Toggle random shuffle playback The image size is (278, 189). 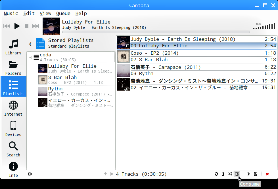tap(230, 174)
